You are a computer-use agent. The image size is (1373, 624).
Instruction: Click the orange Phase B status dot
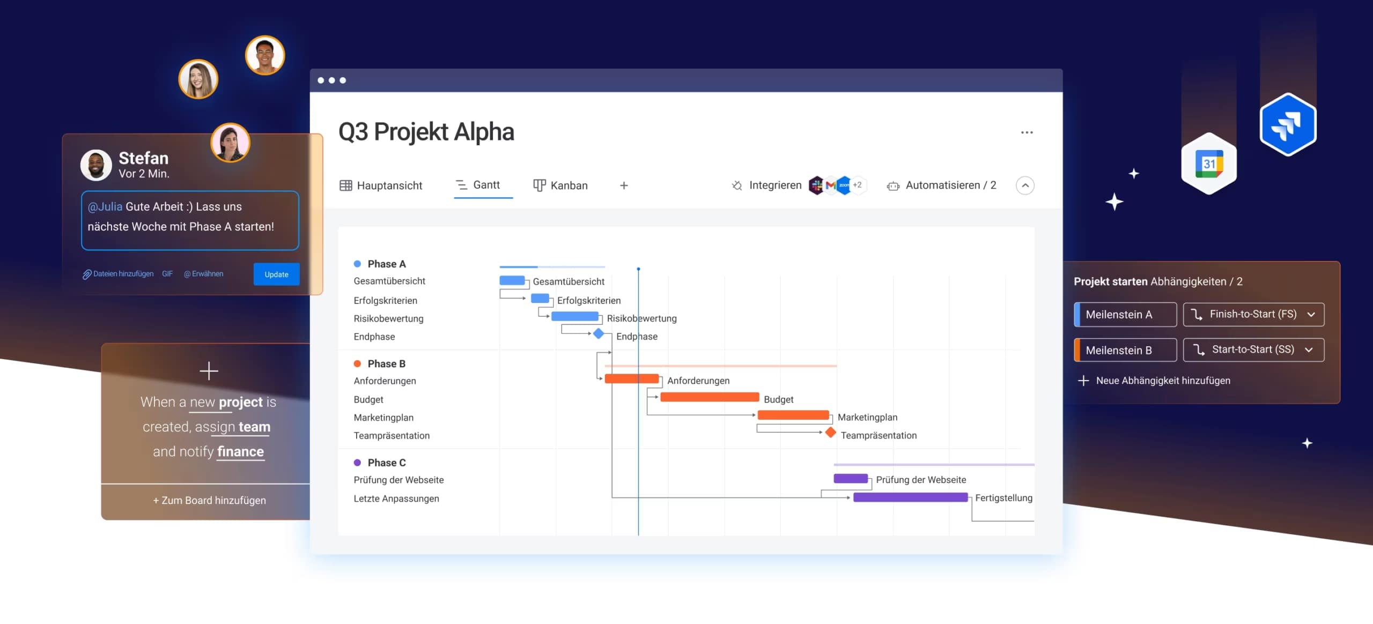coord(357,363)
